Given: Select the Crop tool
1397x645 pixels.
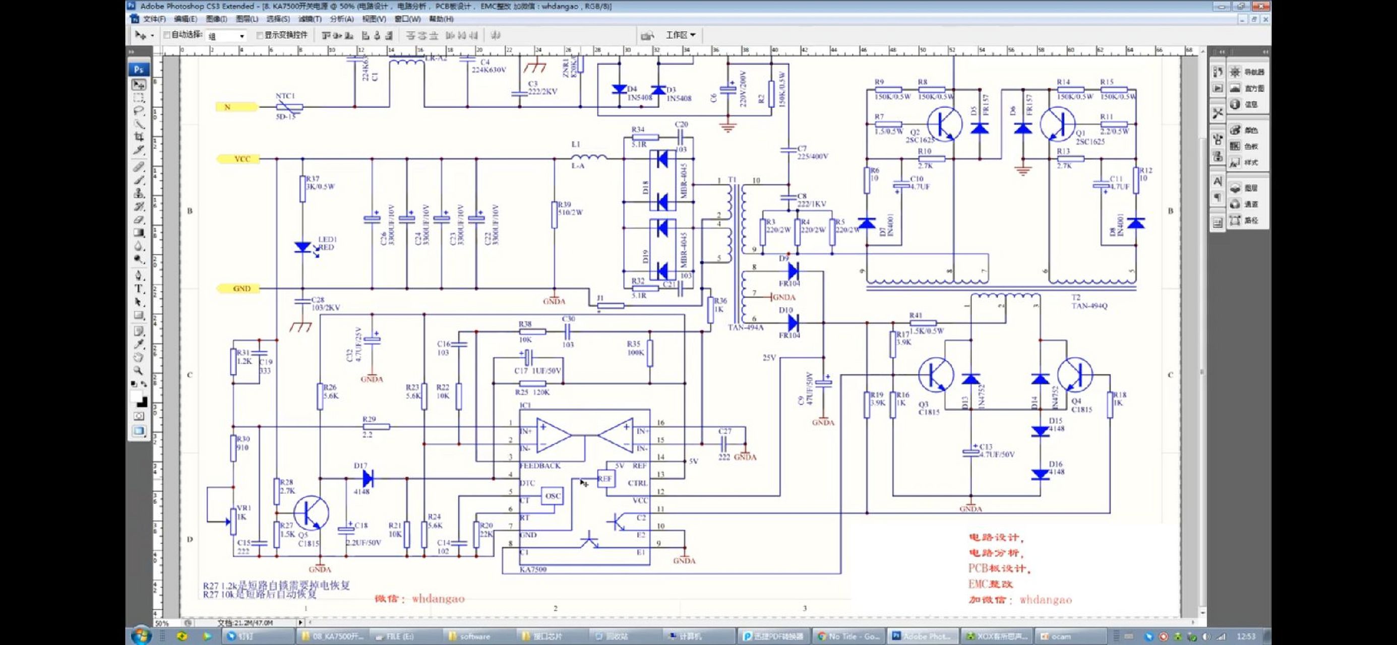Looking at the screenshot, I should tap(139, 137).
